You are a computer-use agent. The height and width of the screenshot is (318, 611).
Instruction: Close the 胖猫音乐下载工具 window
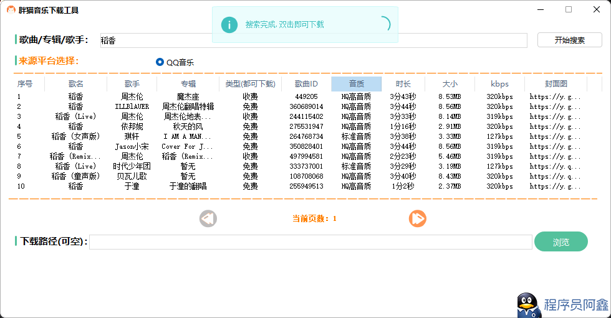[597, 9]
